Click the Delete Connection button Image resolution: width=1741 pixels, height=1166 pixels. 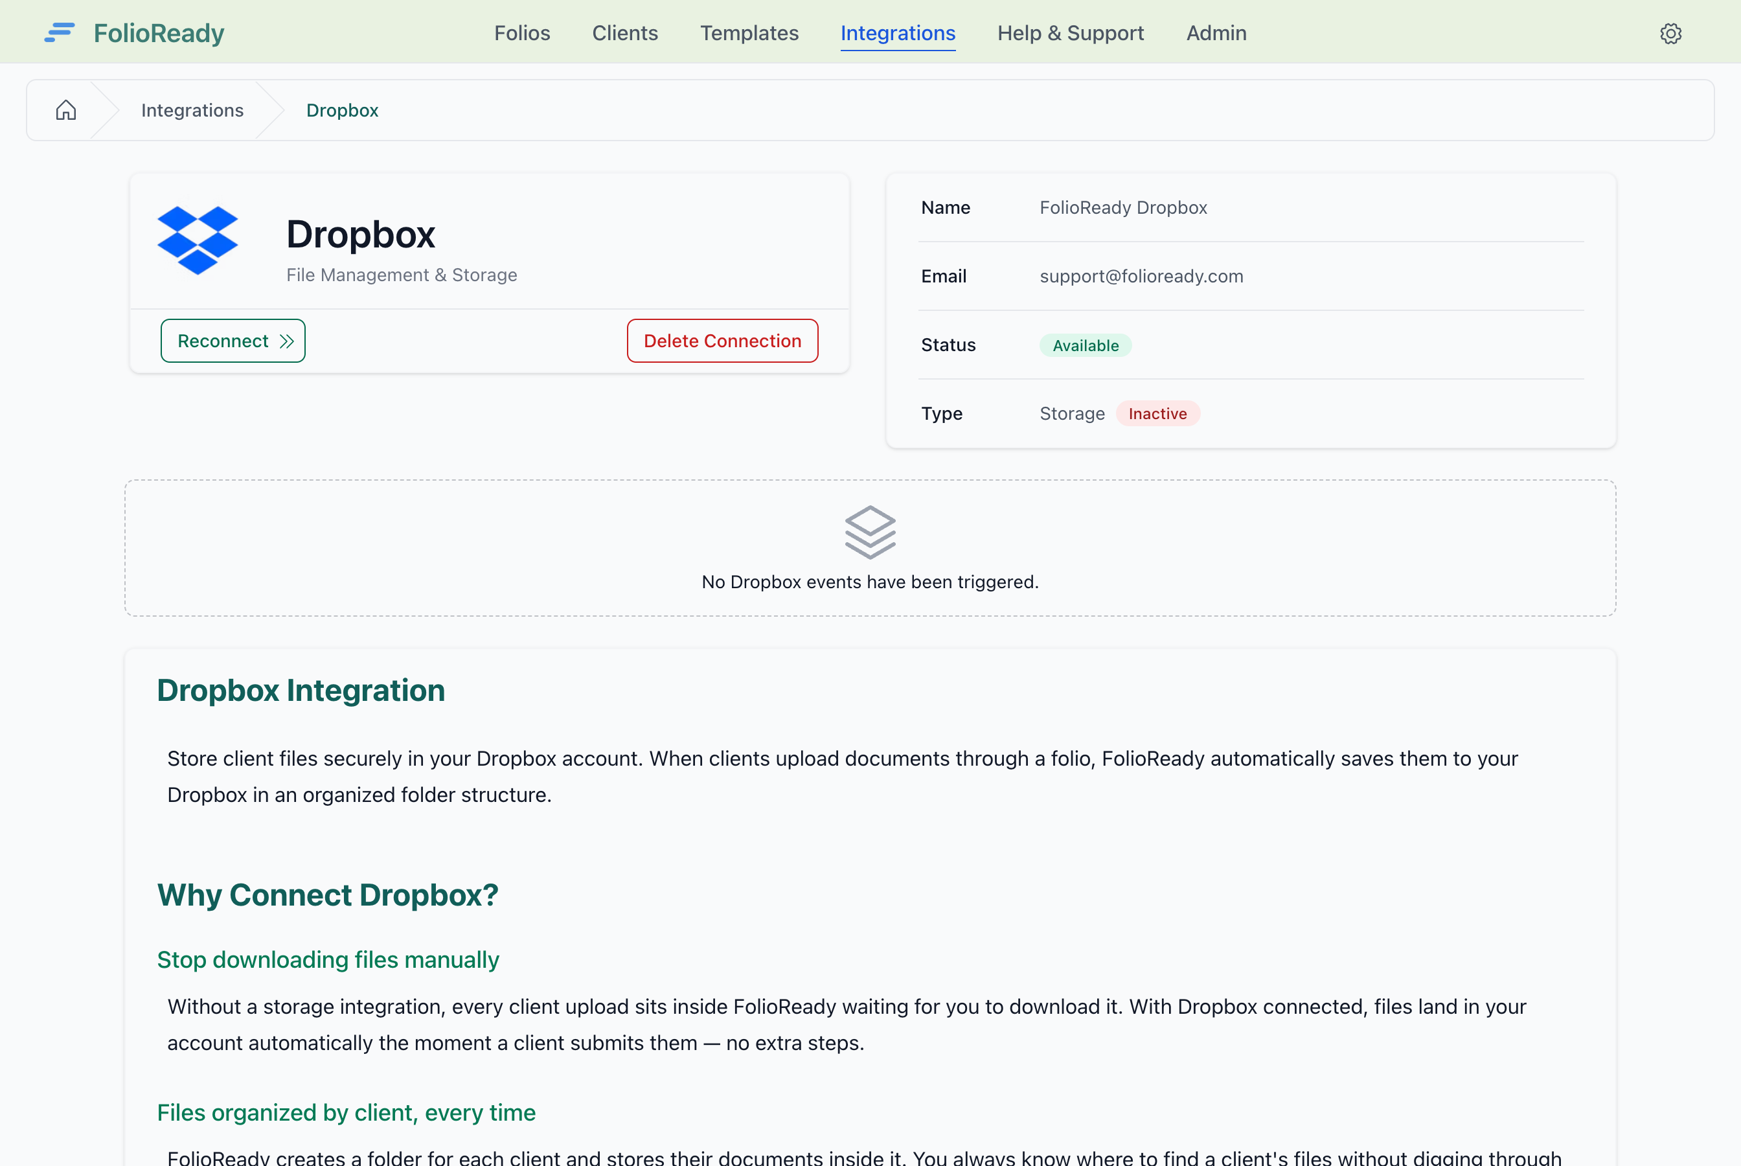point(722,341)
